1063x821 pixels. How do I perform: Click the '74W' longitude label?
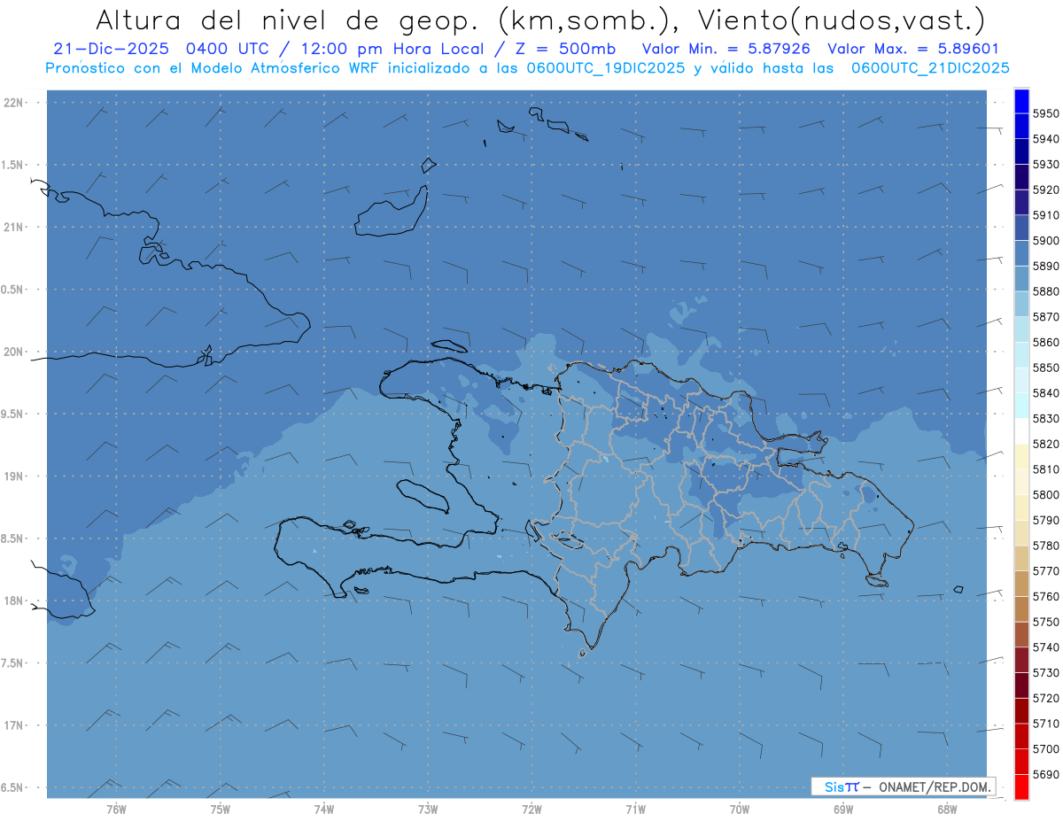point(324,809)
